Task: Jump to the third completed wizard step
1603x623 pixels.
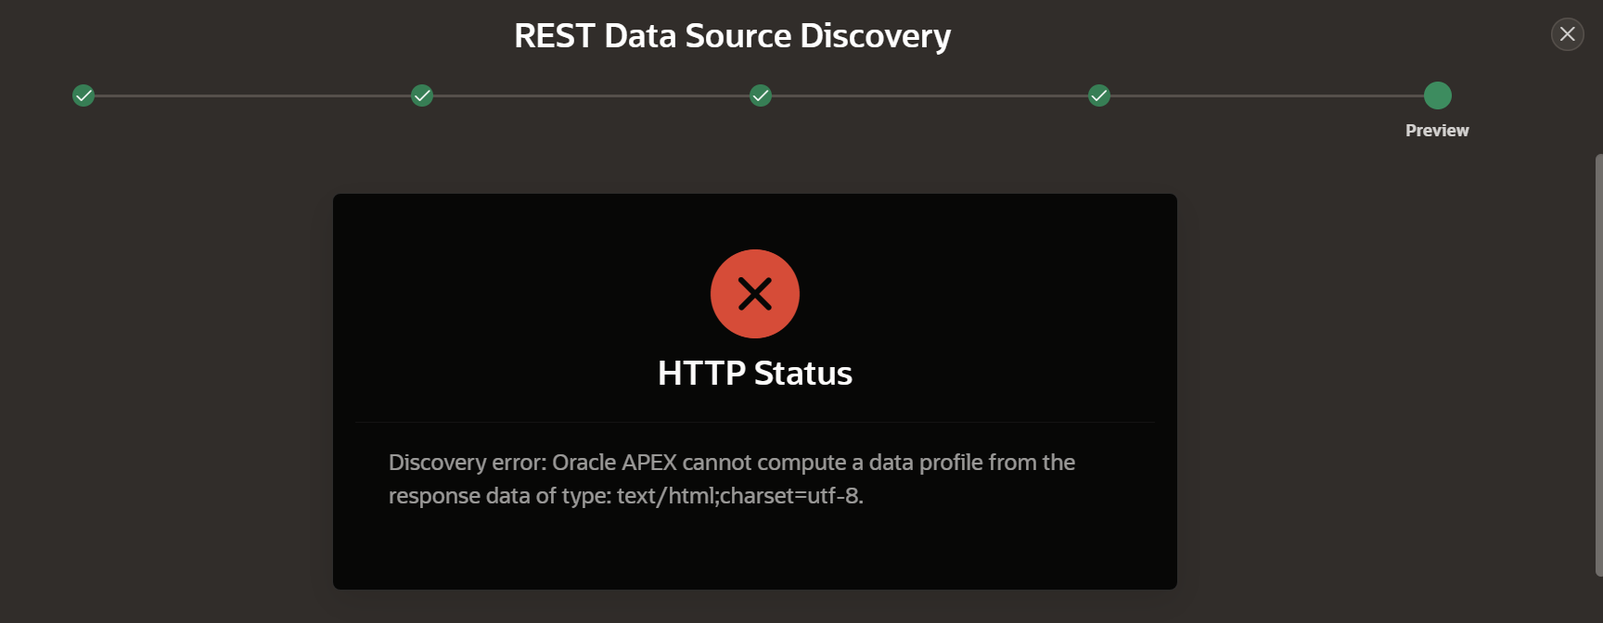Action: (x=761, y=95)
